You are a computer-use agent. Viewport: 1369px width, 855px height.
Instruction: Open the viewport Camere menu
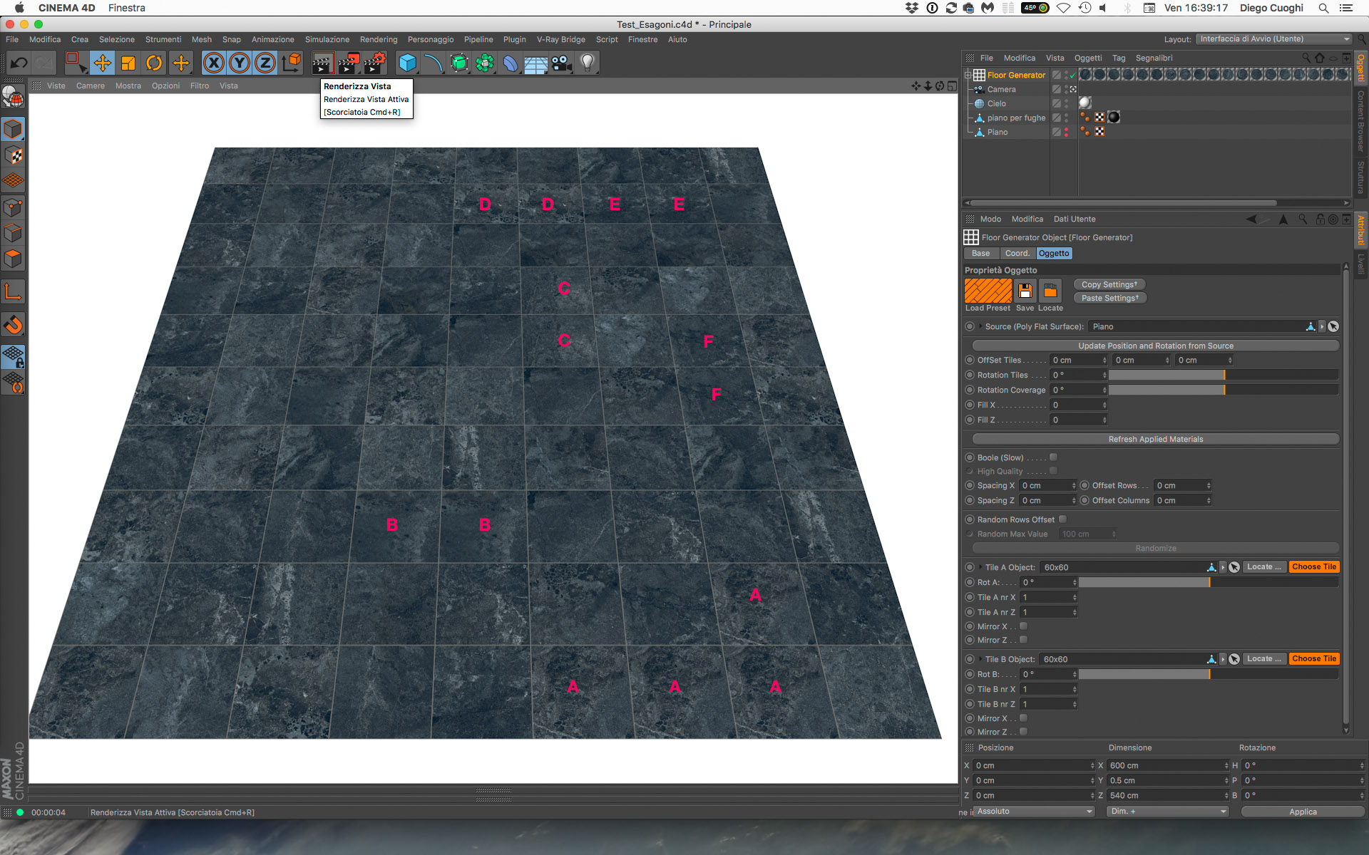pyautogui.click(x=90, y=85)
